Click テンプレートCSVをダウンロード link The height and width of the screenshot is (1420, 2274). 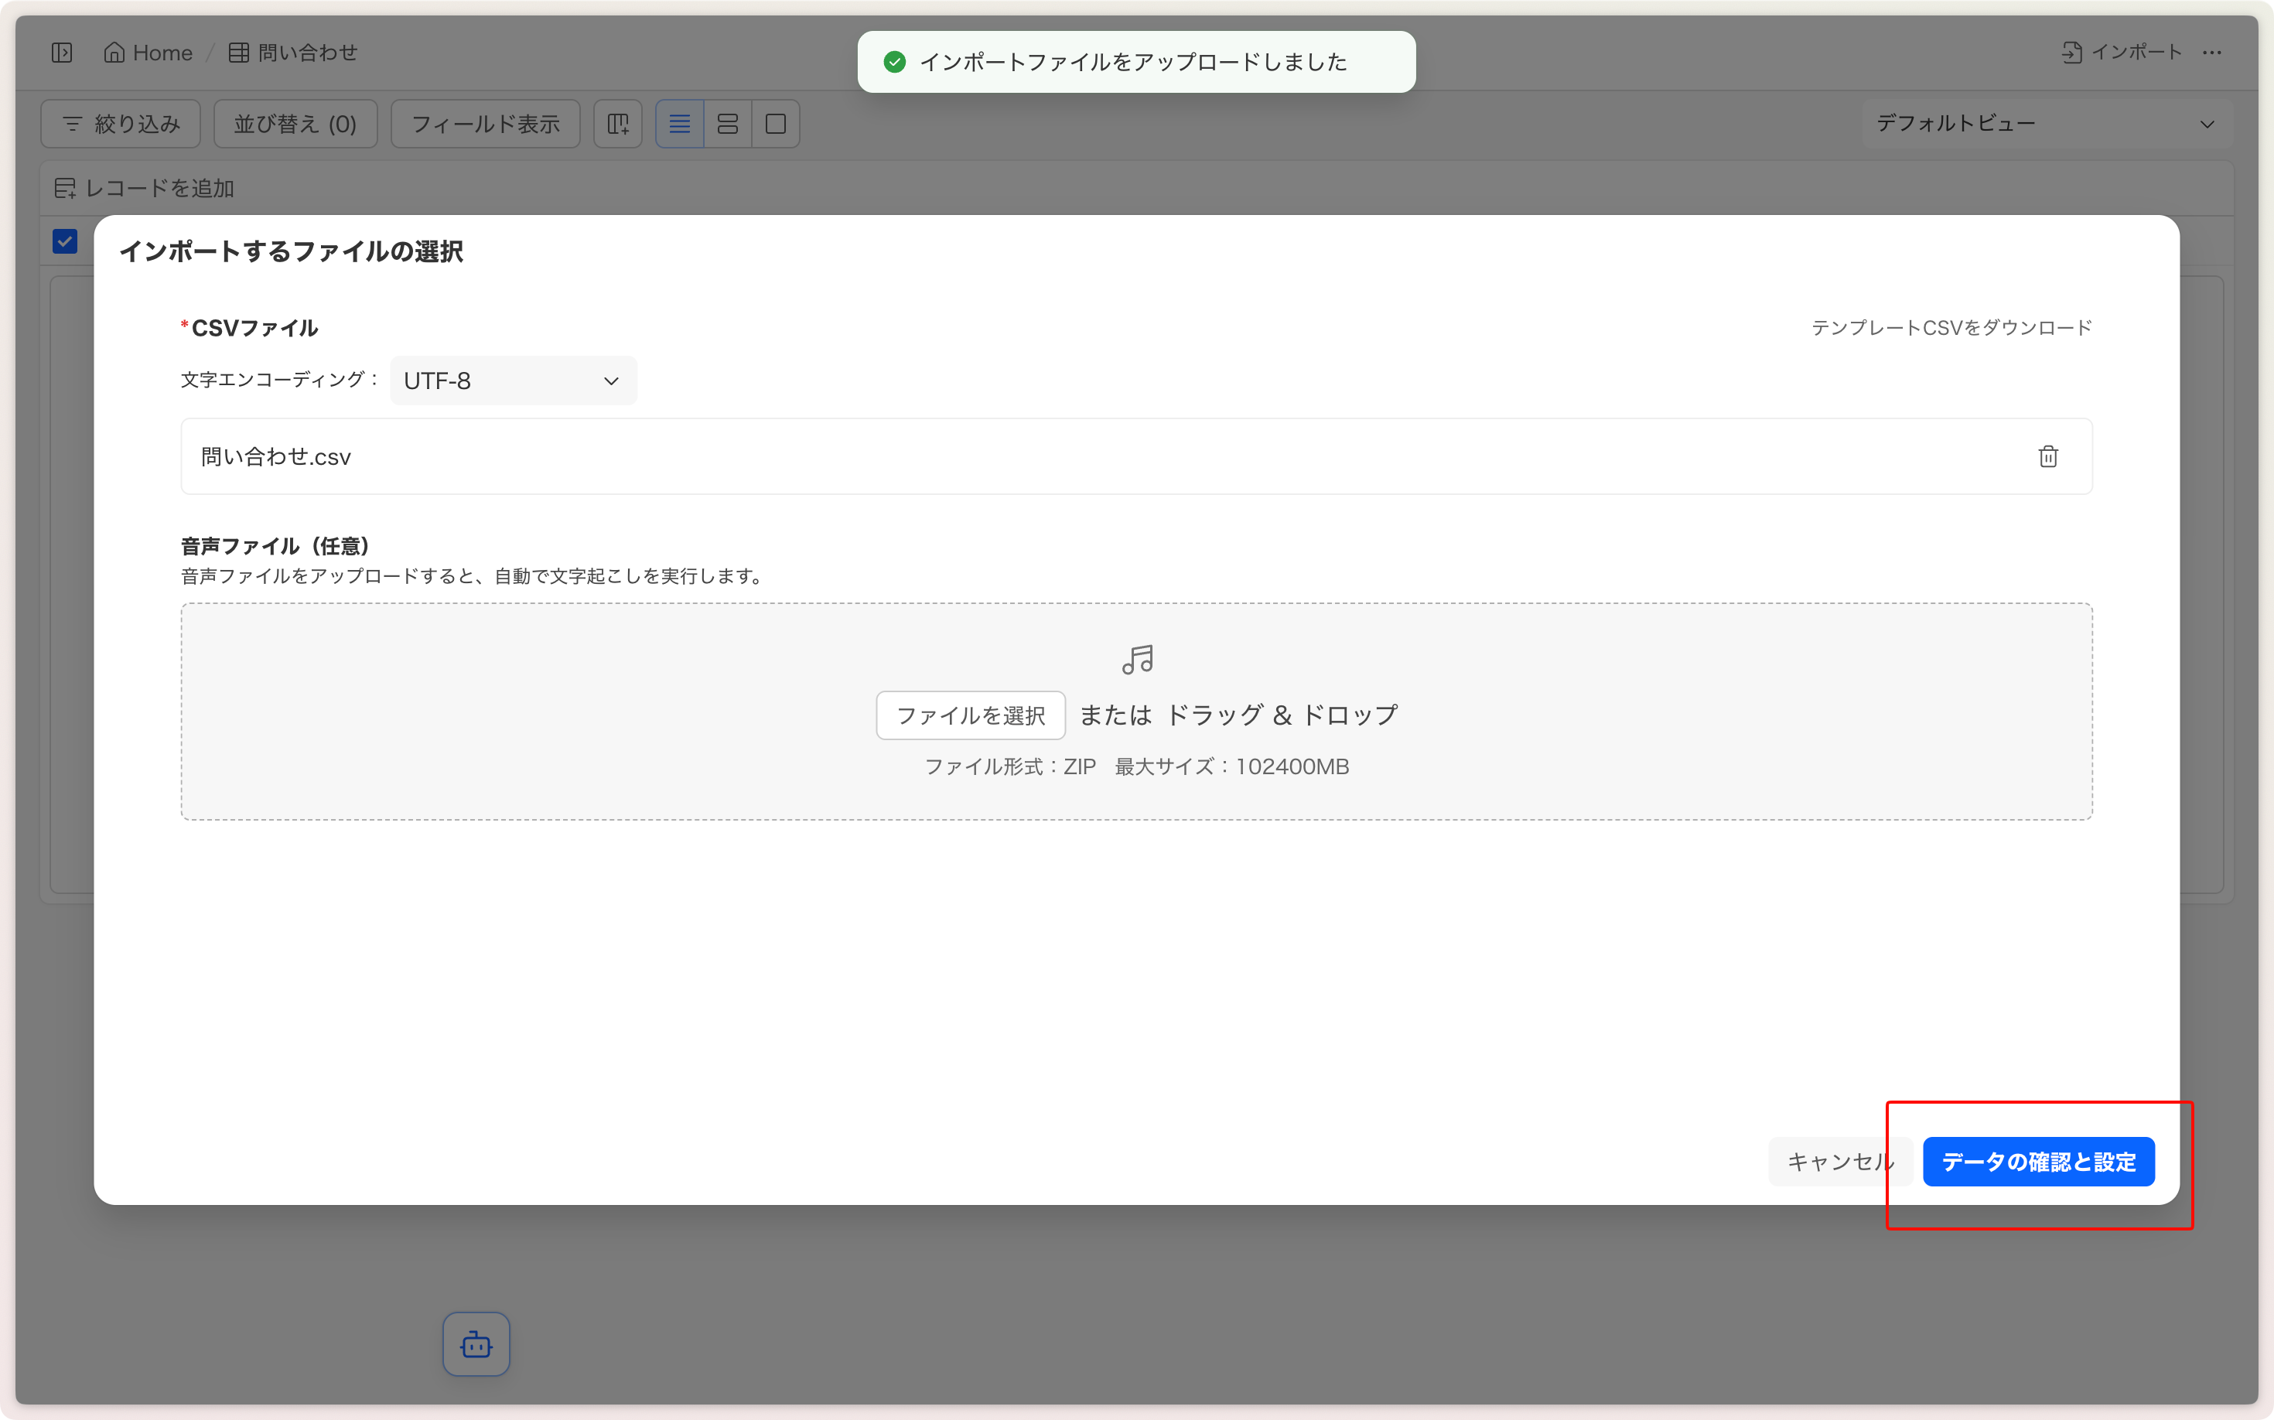1951,328
